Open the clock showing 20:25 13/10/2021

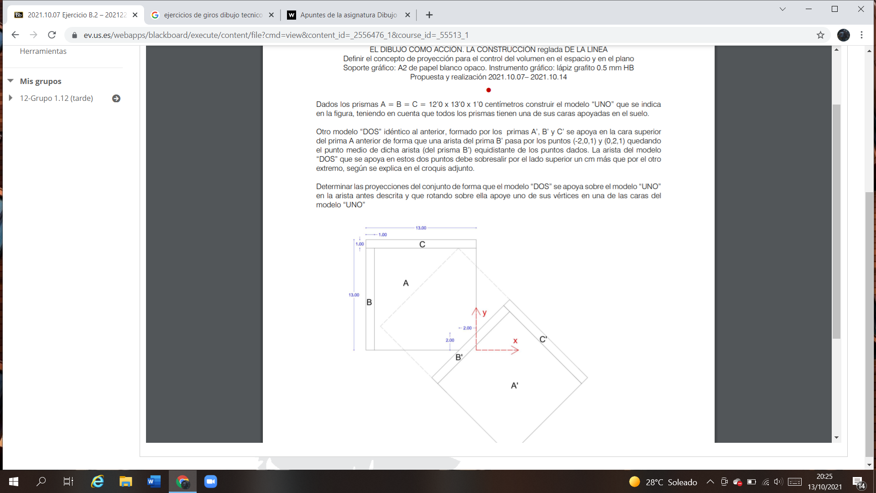pos(824,482)
